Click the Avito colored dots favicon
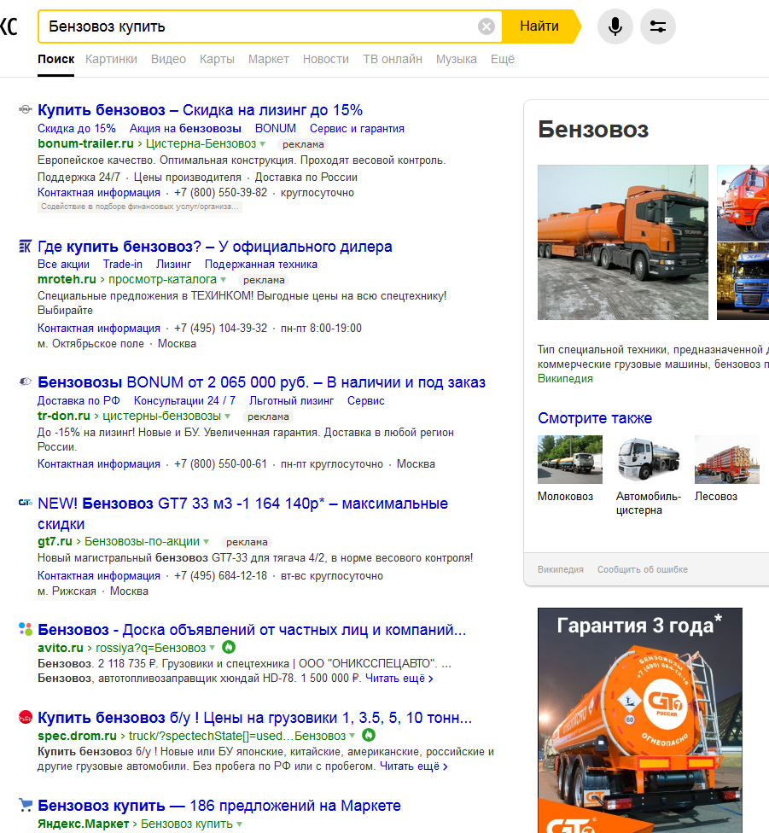This screenshot has height=833, width=769. coord(25,628)
